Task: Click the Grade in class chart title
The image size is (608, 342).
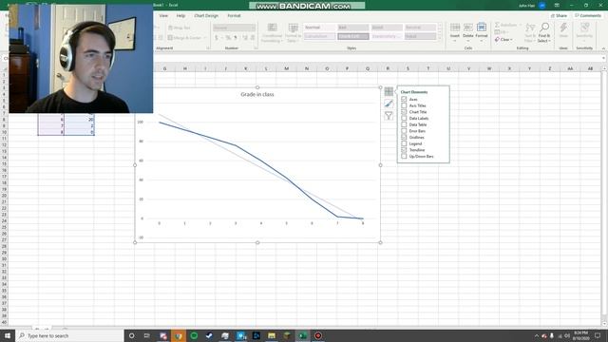Action: click(x=257, y=94)
